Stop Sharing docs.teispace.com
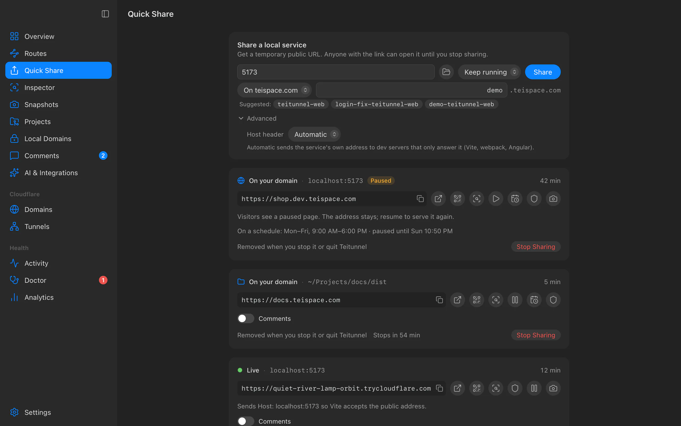 536,335
